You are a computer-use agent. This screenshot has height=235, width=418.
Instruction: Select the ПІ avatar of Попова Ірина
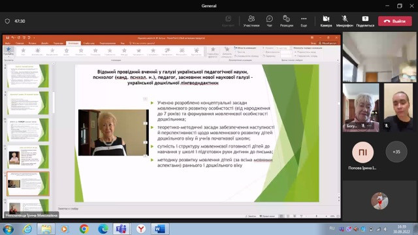pos(362,152)
